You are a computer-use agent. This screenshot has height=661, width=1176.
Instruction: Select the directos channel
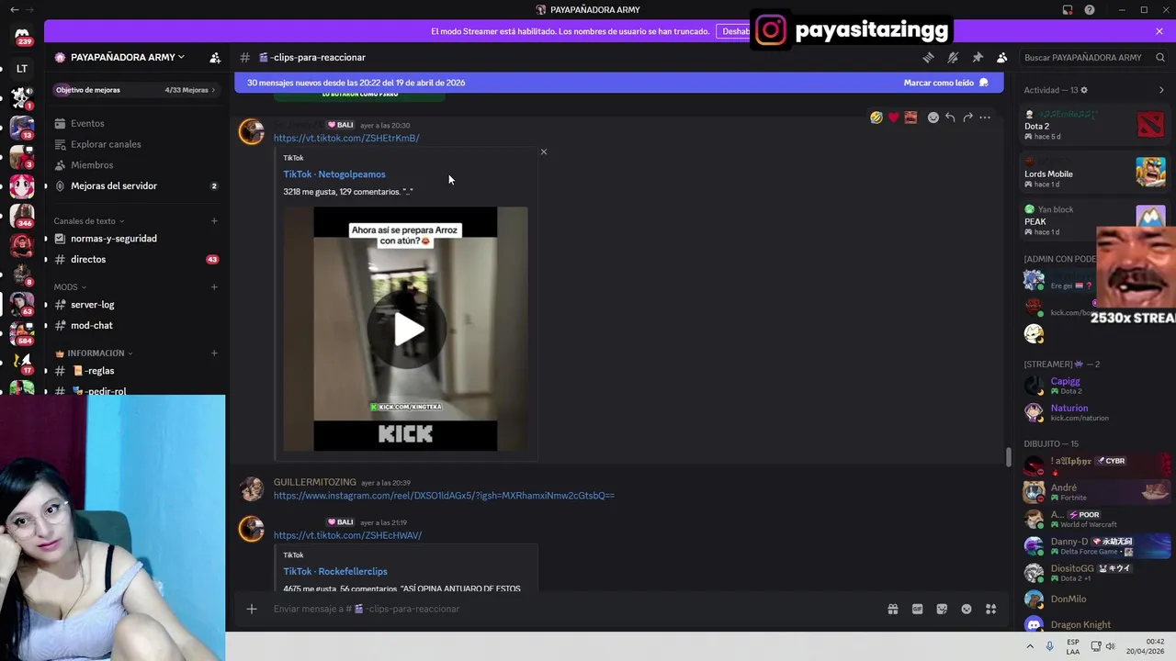point(135,259)
